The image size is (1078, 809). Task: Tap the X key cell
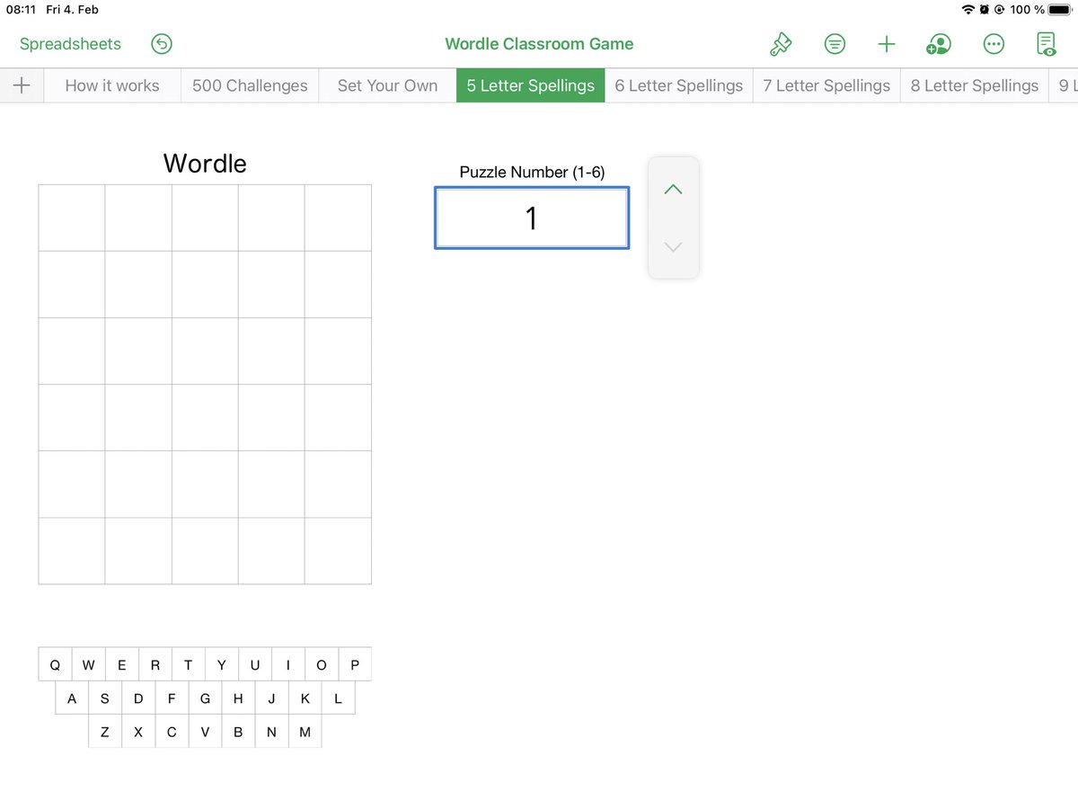pos(138,732)
